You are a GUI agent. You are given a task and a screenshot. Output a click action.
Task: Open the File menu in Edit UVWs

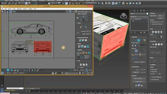point(2,9)
